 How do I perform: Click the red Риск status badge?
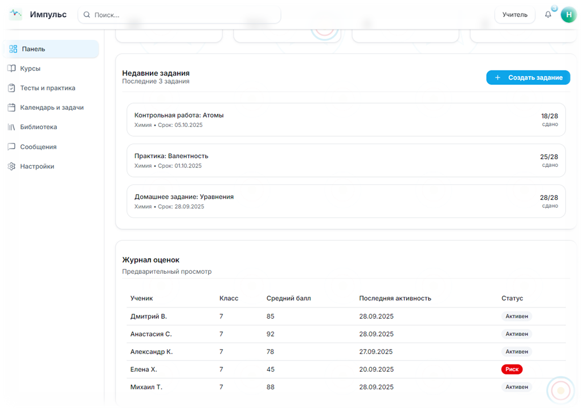[512, 369]
